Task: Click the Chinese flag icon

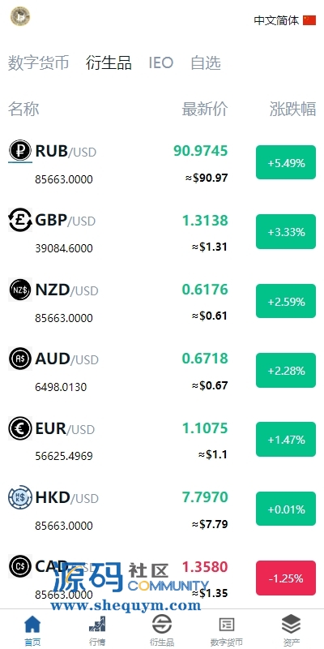Action: coord(309,20)
